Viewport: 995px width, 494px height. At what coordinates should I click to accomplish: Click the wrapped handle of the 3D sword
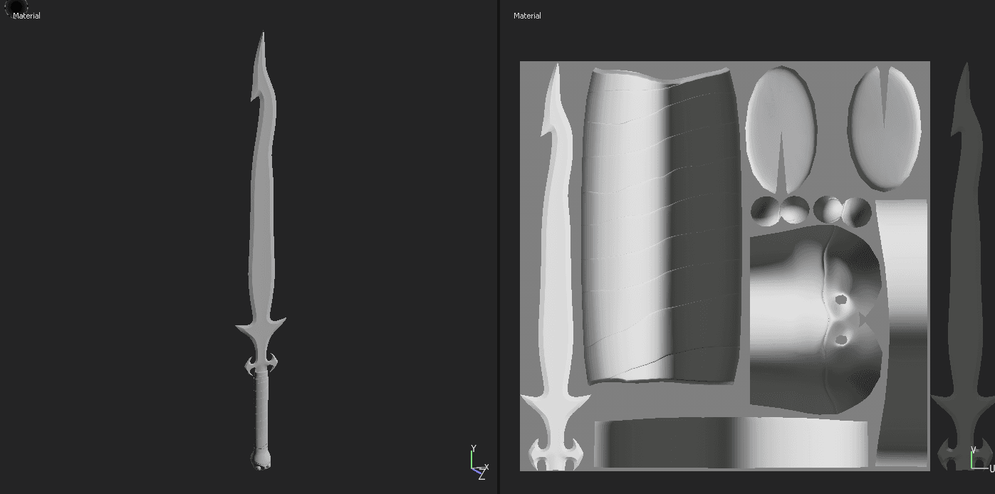click(261, 411)
